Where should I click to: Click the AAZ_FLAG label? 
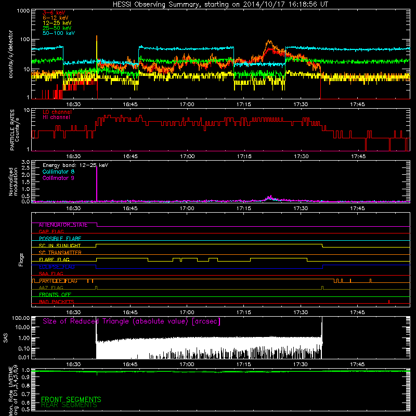click(51, 288)
